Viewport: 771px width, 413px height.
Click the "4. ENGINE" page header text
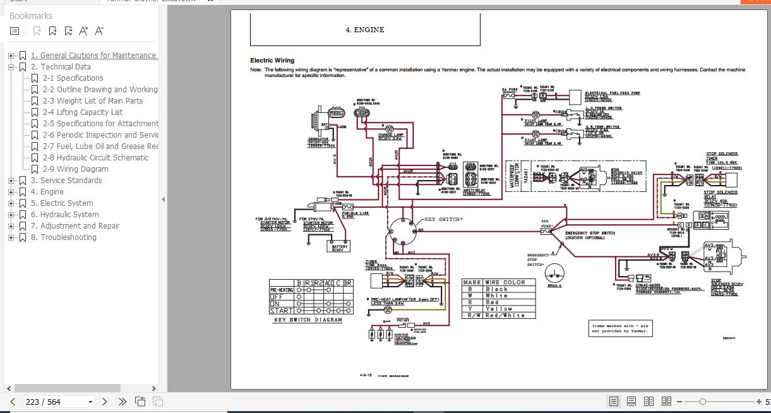(x=365, y=30)
